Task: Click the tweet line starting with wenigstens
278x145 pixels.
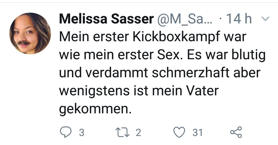Action: pos(139,91)
